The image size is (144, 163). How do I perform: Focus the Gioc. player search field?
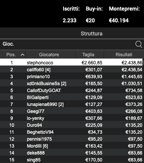68,44
